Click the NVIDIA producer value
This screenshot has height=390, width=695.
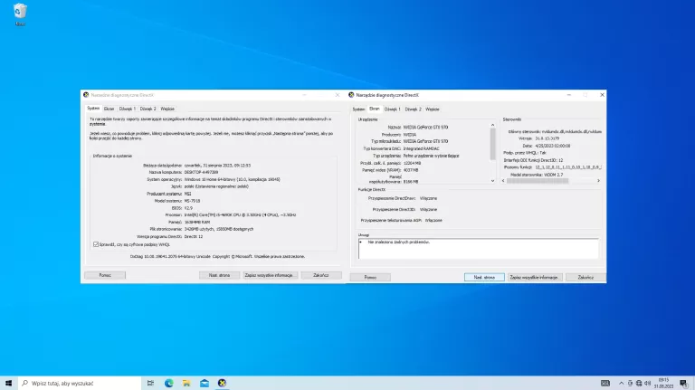(410, 134)
